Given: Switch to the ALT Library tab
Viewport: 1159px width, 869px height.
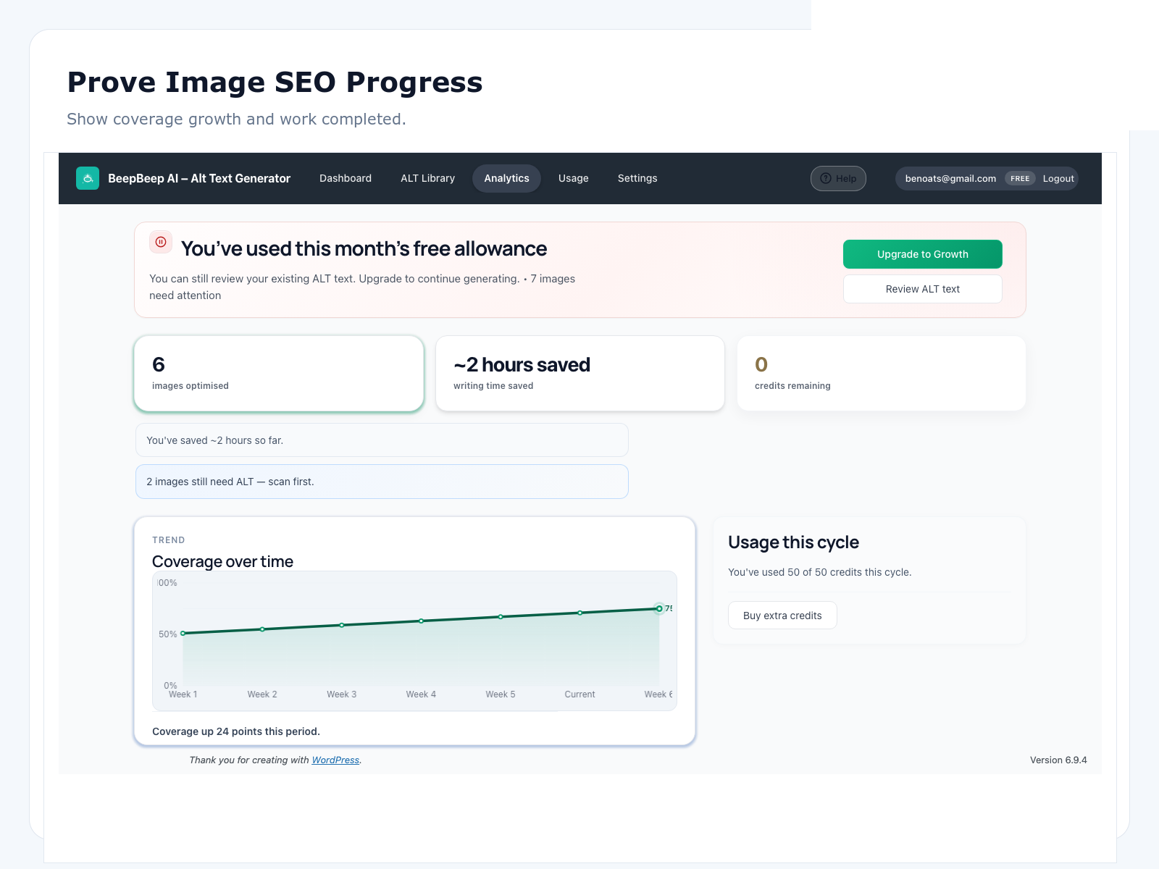Looking at the screenshot, I should click(427, 178).
